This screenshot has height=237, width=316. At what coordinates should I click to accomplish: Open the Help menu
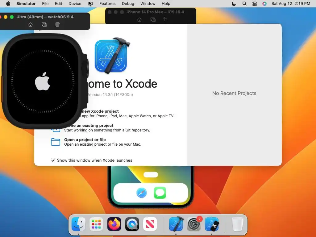tap(166, 4)
